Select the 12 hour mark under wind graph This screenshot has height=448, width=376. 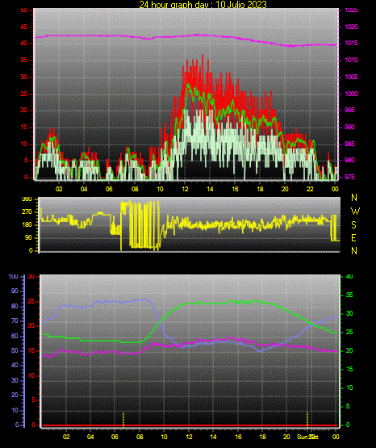point(185,189)
